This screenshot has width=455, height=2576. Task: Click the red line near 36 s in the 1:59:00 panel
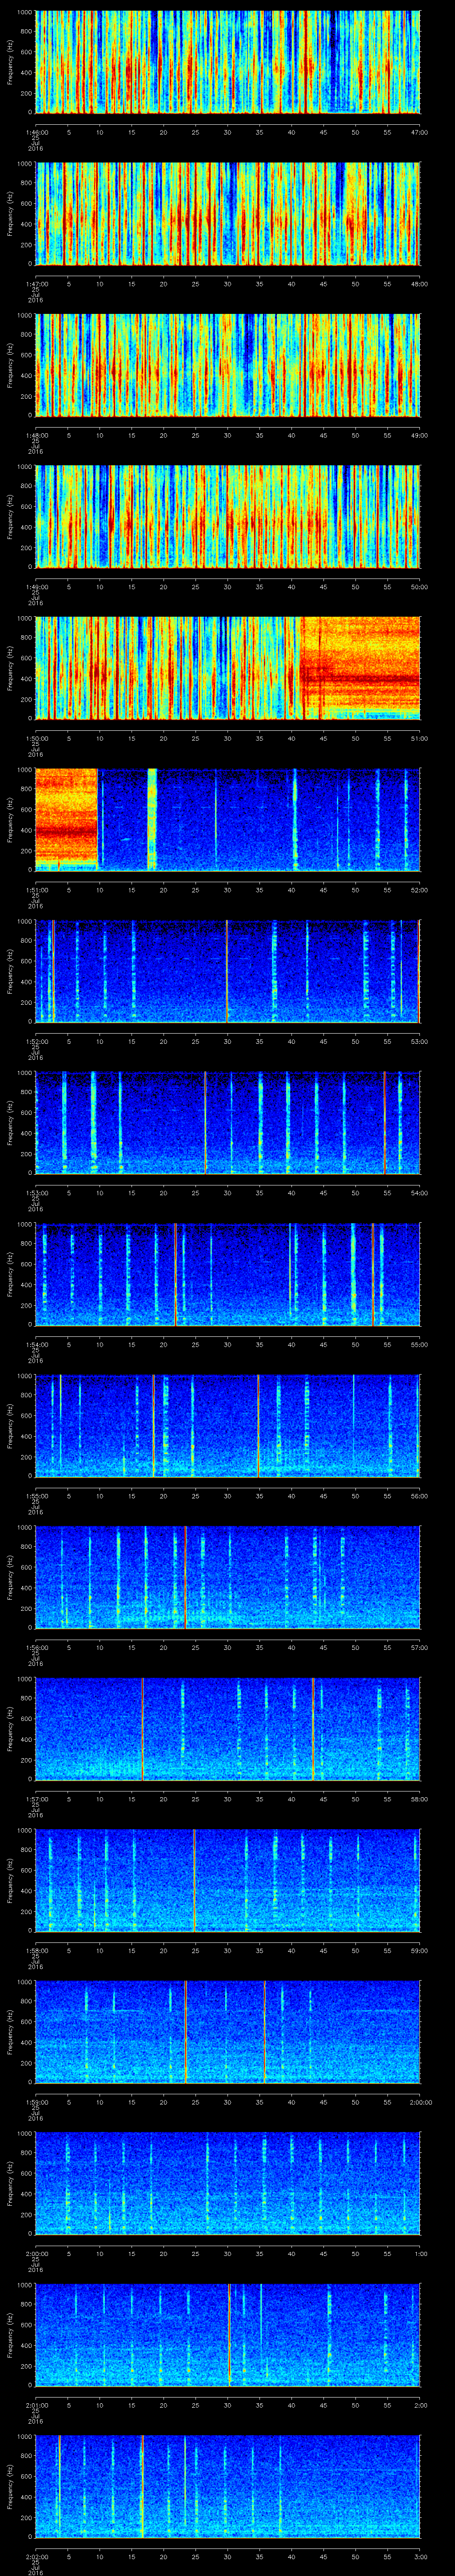point(264,2032)
